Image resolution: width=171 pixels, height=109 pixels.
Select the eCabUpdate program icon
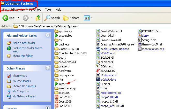pos(98,79)
